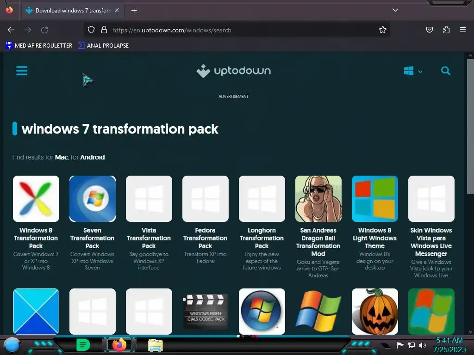Screen dimensions: 474x355
Task: Open the Uptodown hamburger menu
Action: tap(22, 71)
